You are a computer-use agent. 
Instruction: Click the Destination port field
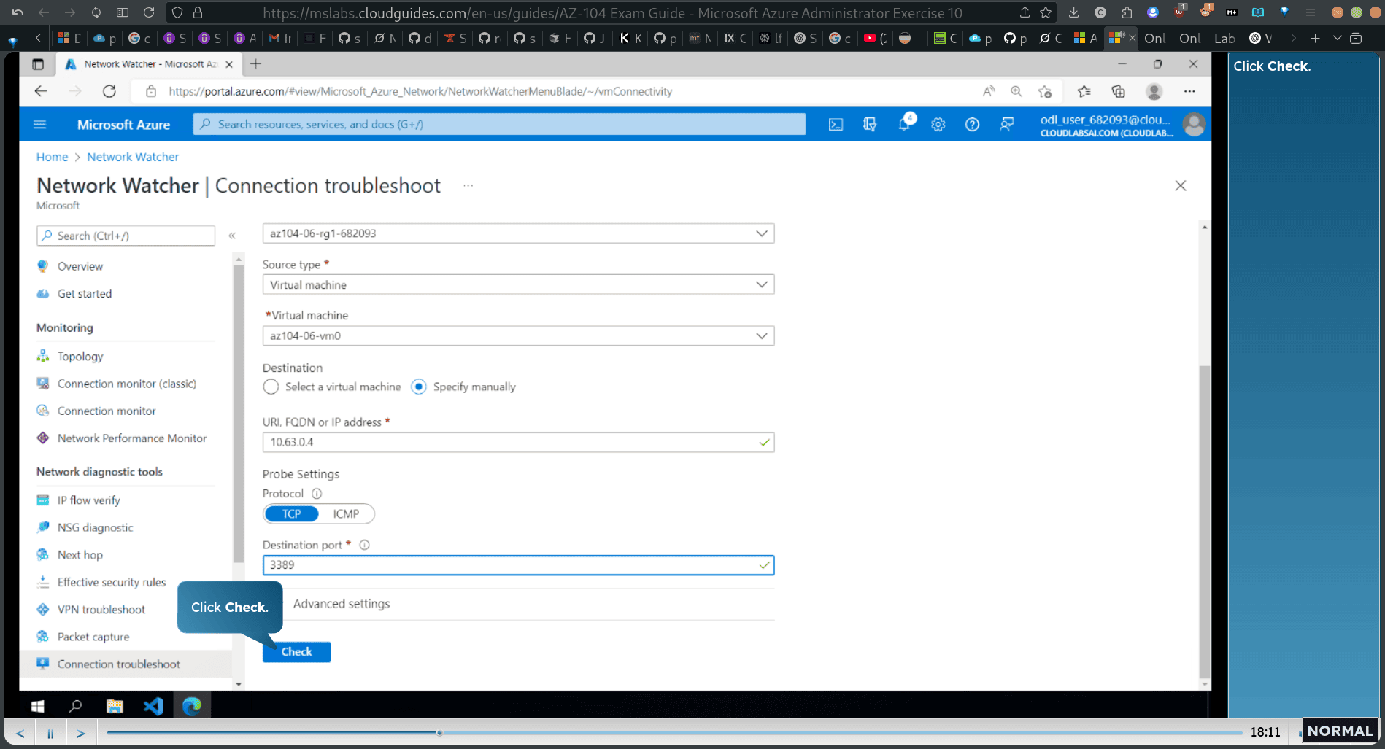point(518,565)
